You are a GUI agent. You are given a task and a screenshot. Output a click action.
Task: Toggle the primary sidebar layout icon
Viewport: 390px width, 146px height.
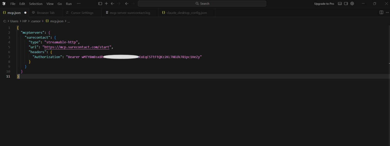click(x=100, y=4)
